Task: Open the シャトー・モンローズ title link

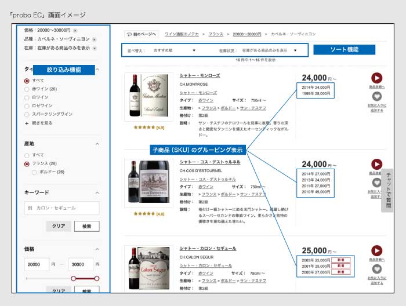Action: [x=200, y=75]
